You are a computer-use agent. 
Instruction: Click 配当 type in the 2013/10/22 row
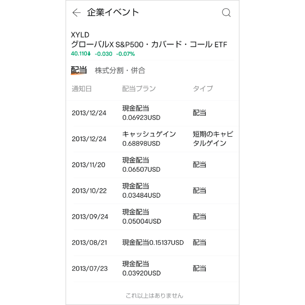(x=199, y=191)
